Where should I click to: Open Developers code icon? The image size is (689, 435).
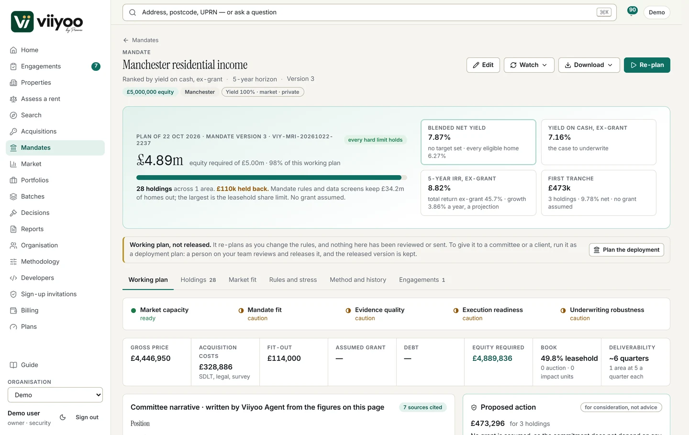[x=13, y=278]
